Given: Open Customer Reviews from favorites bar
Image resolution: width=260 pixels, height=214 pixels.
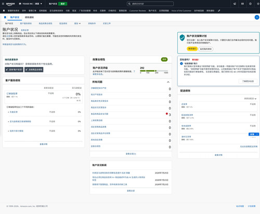Looking at the screenshot, I should pyautogui.click(x=137, y=11).
